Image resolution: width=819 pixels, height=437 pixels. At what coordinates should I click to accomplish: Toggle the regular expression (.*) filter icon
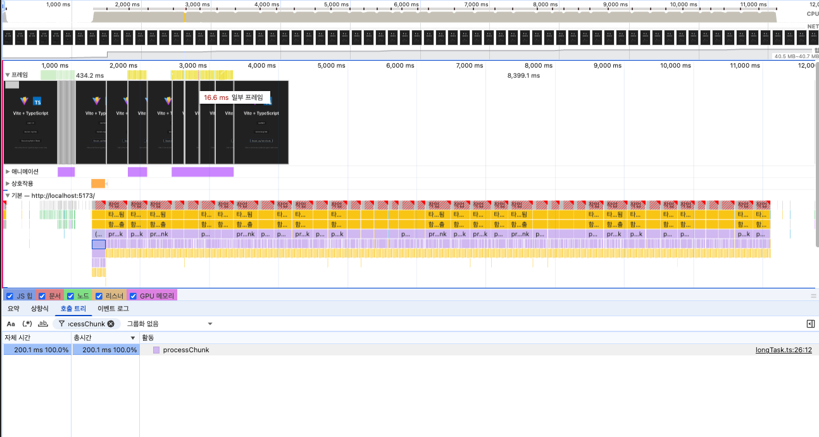tap(27, 324)
